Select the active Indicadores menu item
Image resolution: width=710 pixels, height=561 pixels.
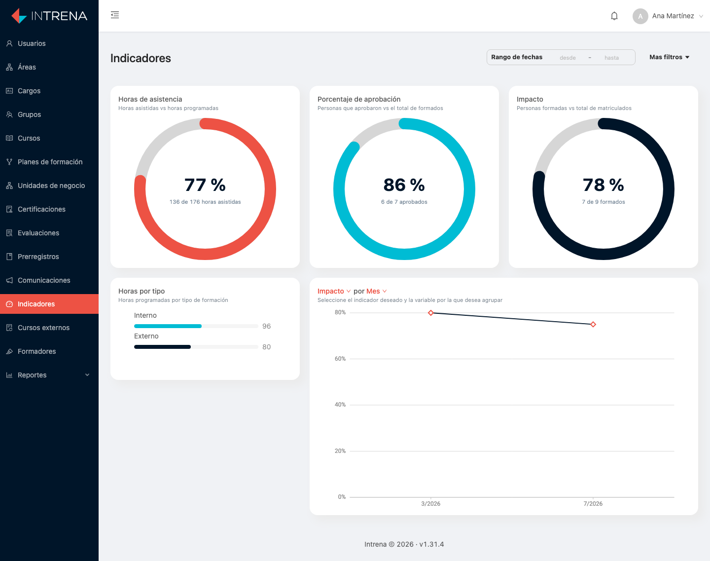point(49,304)
